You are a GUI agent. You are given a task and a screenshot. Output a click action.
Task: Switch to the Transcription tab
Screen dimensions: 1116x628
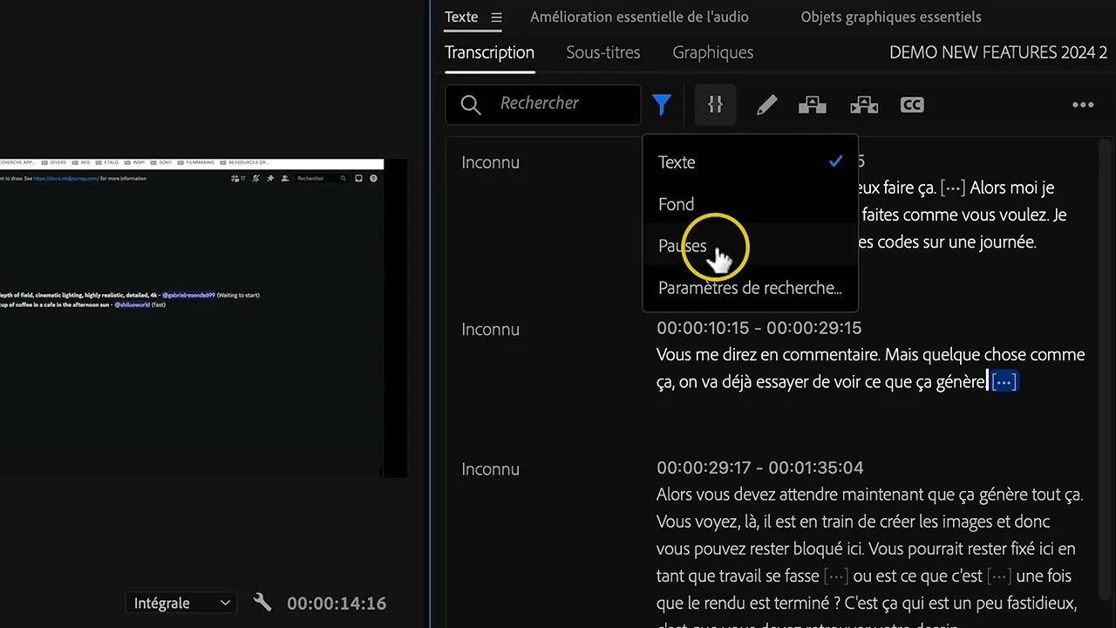pyautogui.click(x=490, y=52)
